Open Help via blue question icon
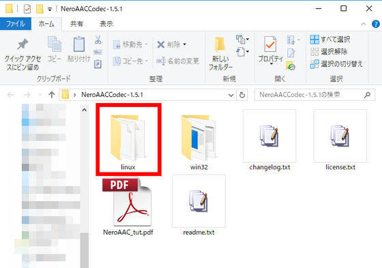 [376, 24]
